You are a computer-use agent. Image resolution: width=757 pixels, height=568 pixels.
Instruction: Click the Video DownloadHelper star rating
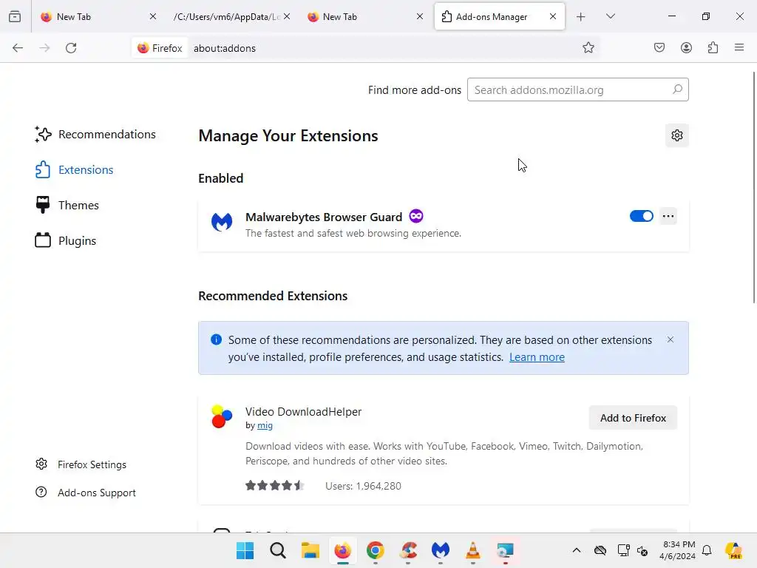[275, 485]
